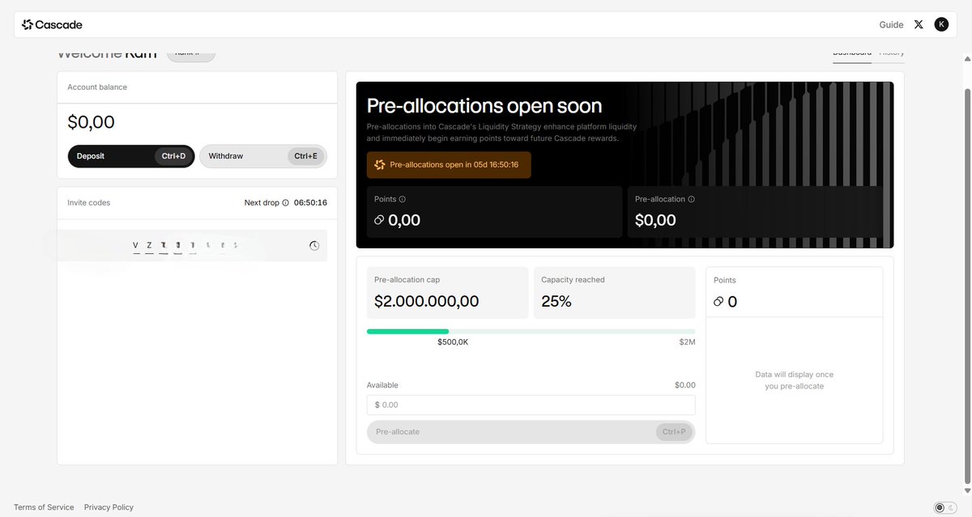The height and width of the screenshot is (517, 972).
Task: Click the green capacity progress bar
Action: coord(407,331)
